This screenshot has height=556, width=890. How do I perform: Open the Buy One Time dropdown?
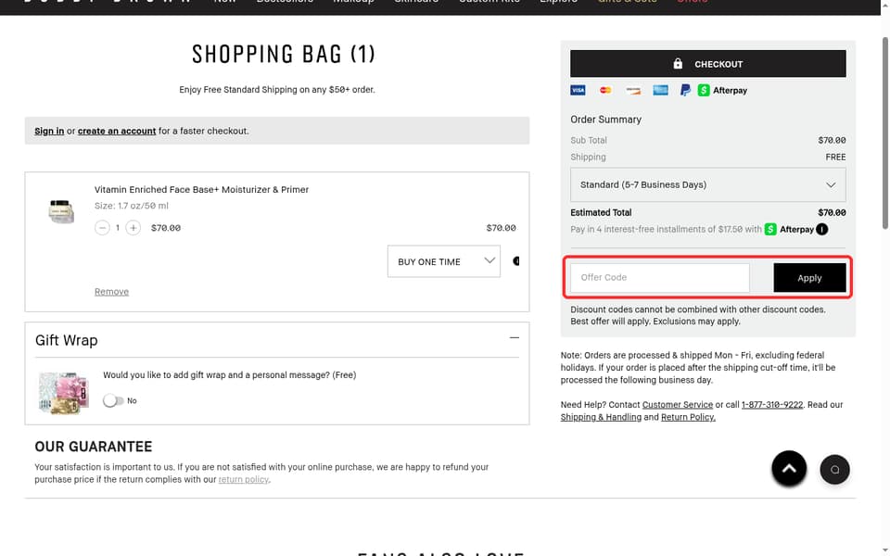(x=444, y=261)
